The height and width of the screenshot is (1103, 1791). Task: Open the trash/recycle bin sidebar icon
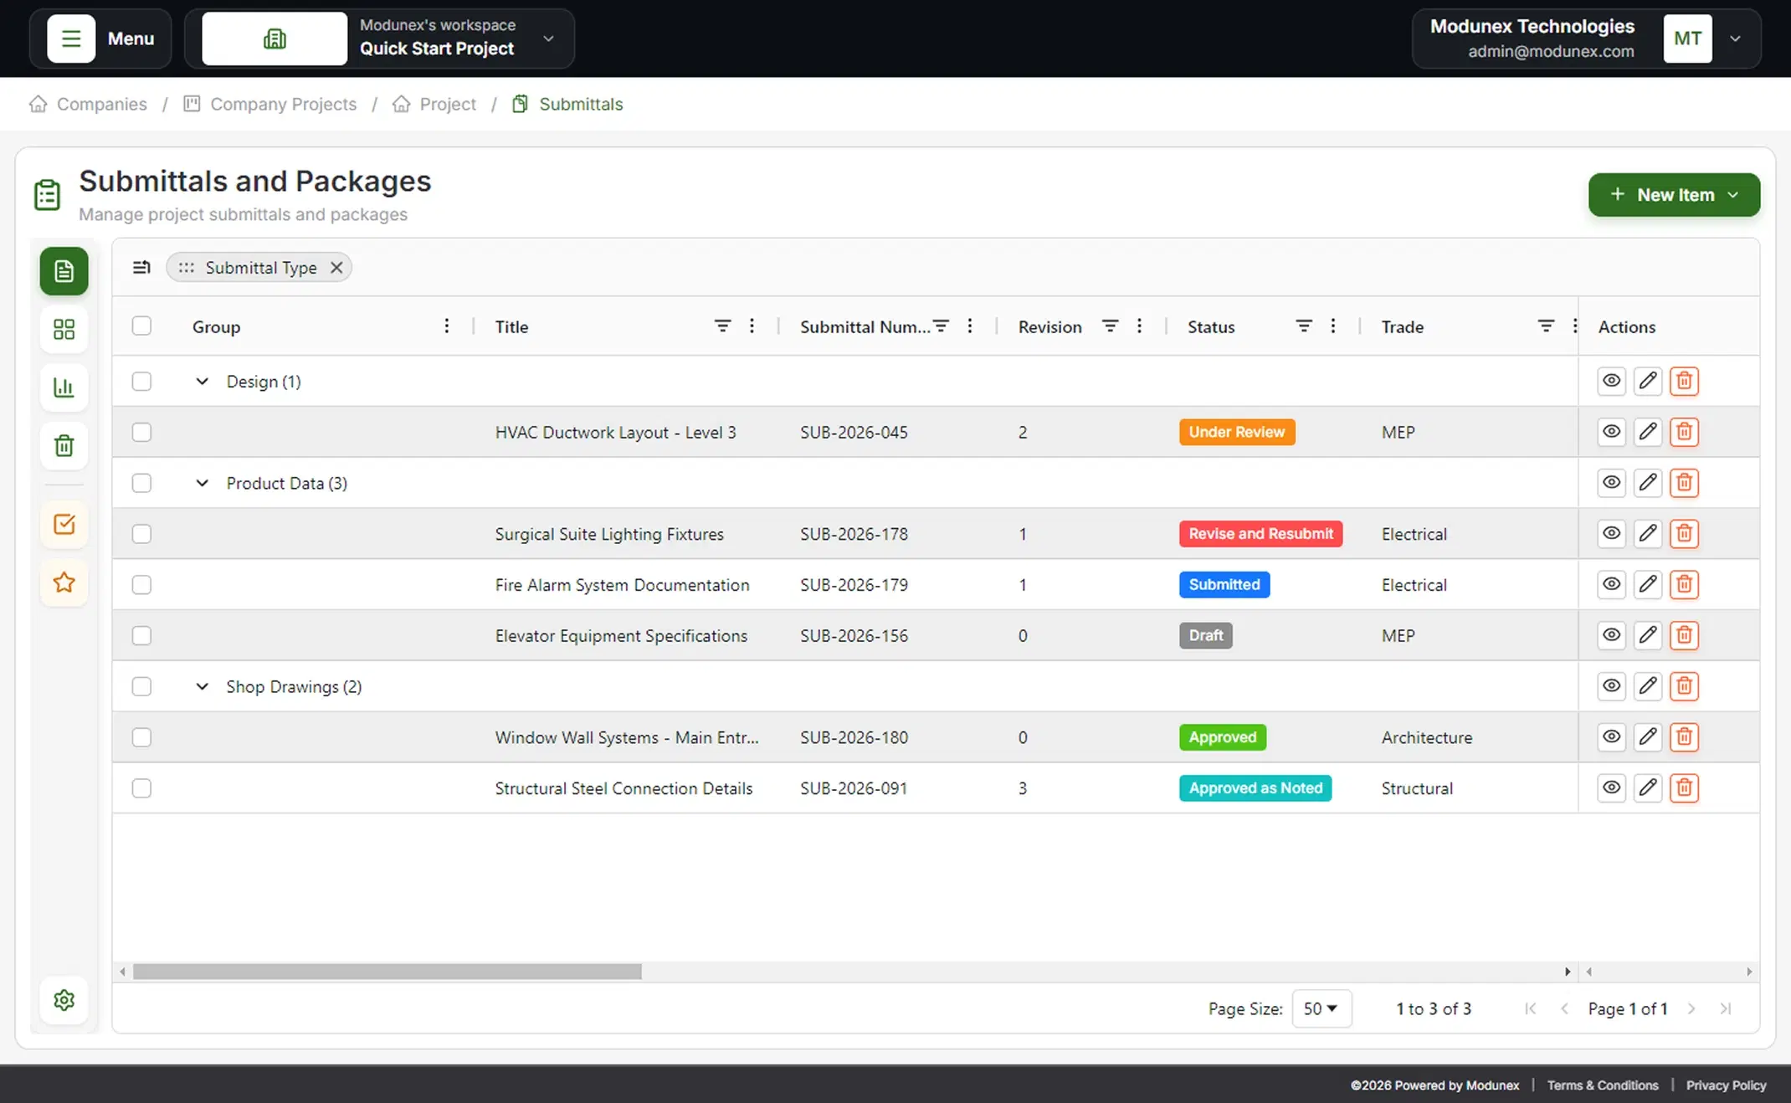click(64, 445)
